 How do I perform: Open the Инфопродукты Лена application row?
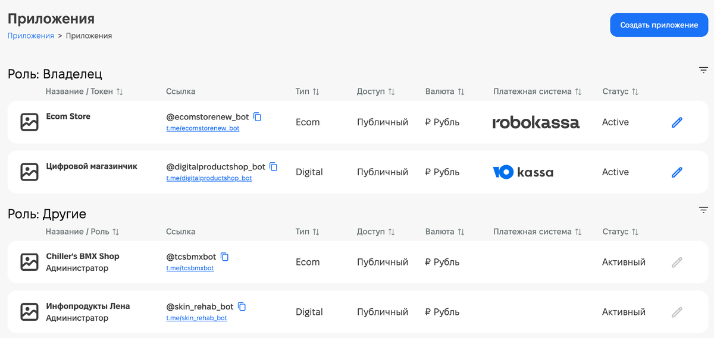[x=87, y=307]
